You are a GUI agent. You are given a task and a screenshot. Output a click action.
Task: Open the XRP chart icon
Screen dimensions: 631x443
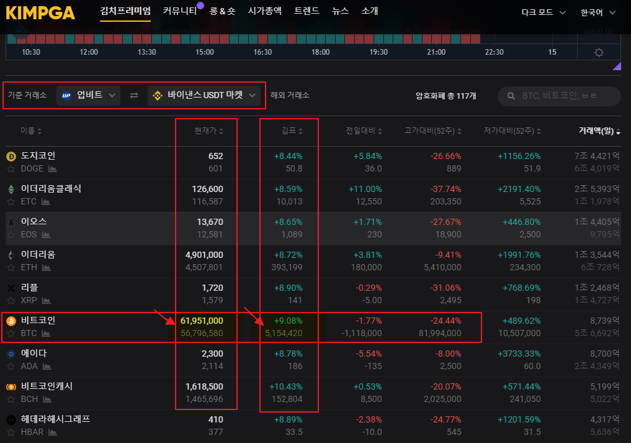click(47, 301)
